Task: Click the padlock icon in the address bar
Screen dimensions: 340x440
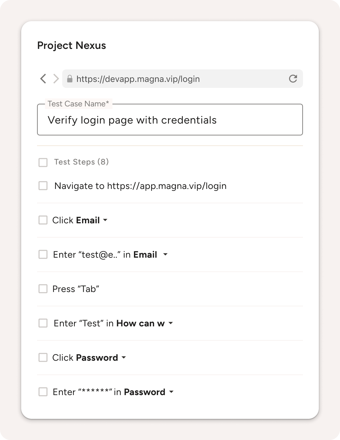Action: (70, 79)
